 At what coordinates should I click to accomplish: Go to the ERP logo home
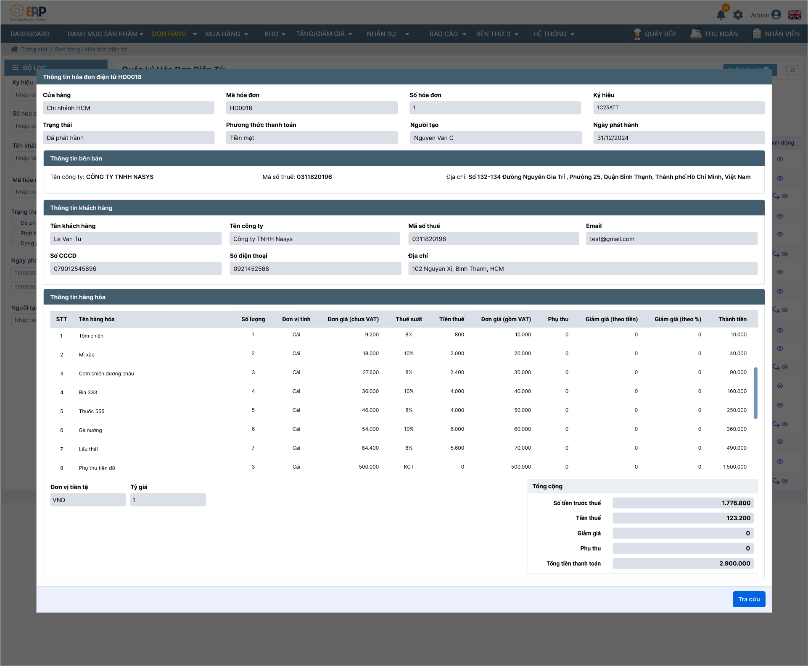(x=28, y=13)
